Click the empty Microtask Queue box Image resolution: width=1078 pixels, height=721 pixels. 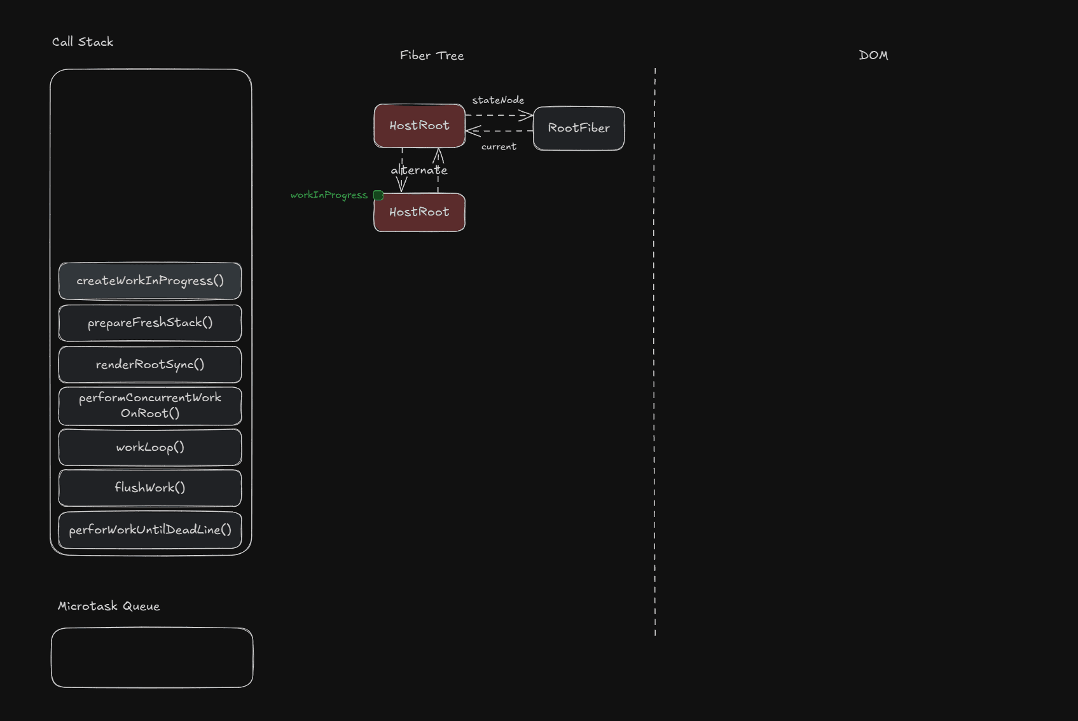(152, 657)
